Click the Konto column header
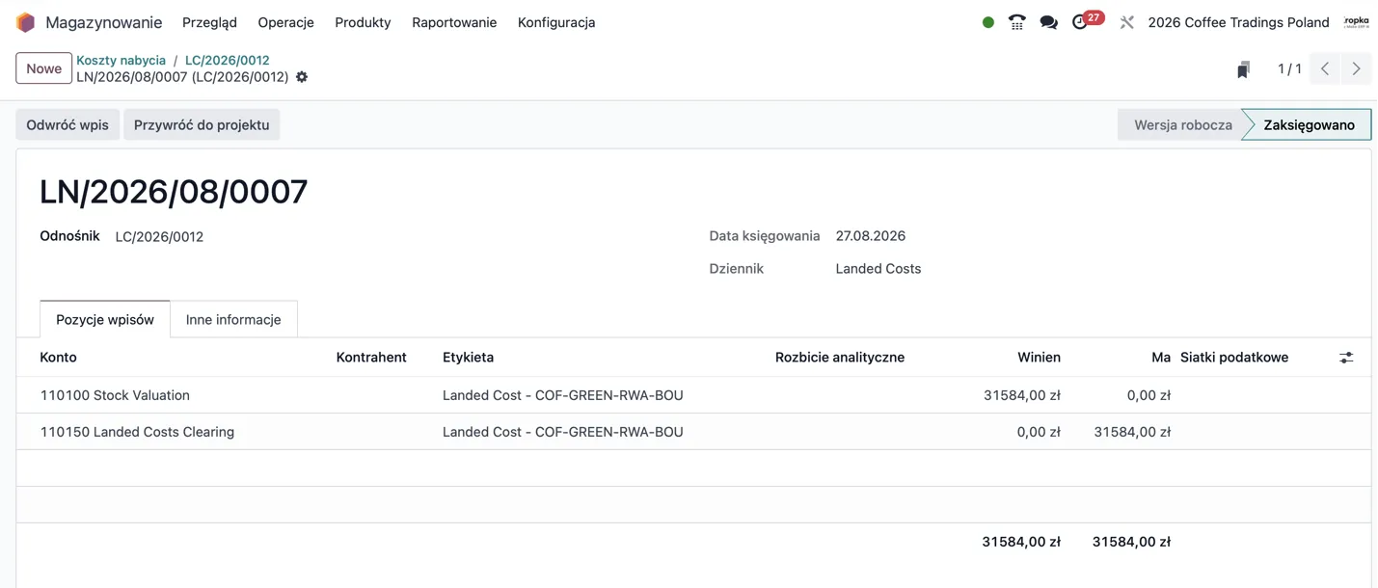Screen dimensions: 1378x588 tap(58, 357)
